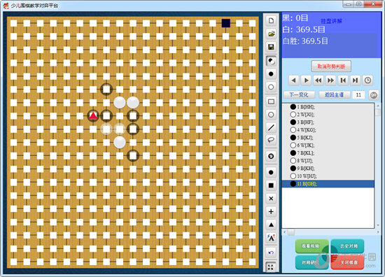Open a saved game file with the folder icon
Viewport: 385px width, 277px height.
tap(271, 34)
